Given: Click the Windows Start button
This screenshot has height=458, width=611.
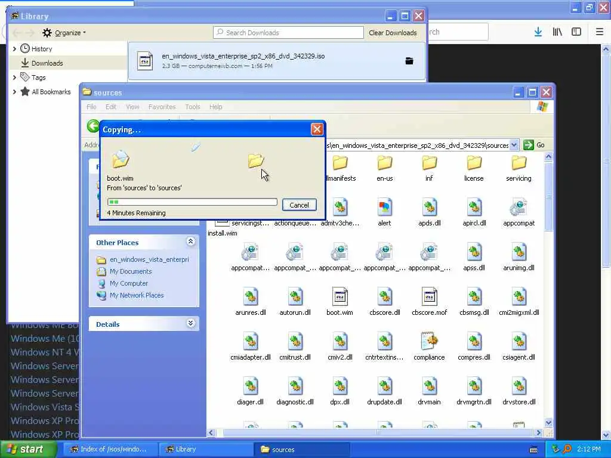Looking at the screenshot, I should coord(27,450).
